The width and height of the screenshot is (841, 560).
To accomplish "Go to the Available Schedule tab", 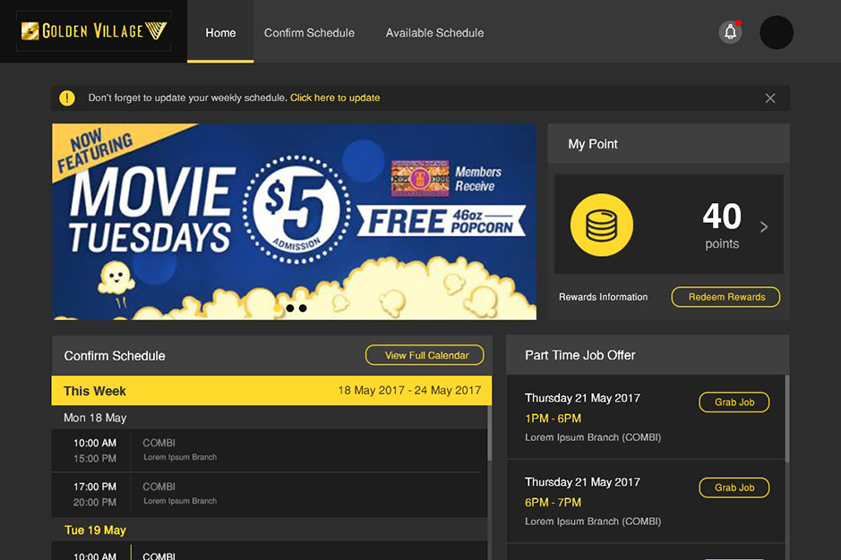I will pyautogui.click(x=434, y=33).
